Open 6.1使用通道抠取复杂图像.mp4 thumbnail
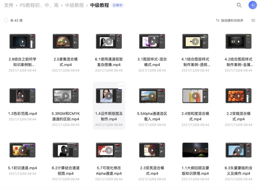 pos(109,41)
